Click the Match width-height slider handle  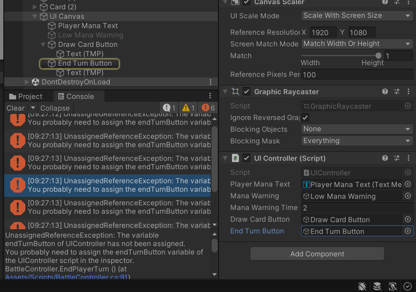[378, 56]
